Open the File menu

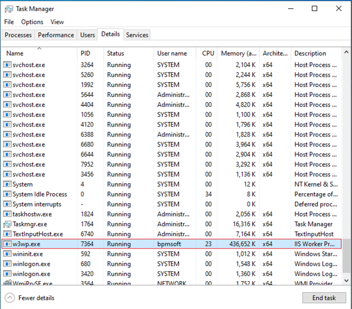9,22
